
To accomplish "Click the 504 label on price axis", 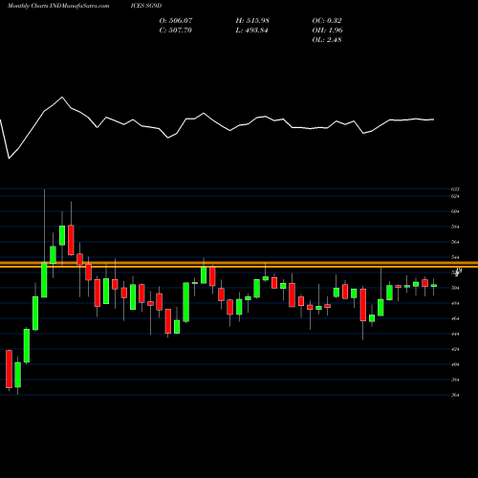I will click(455, 288).
